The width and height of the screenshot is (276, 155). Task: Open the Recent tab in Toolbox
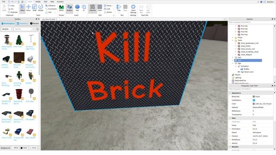pos(34,23)
